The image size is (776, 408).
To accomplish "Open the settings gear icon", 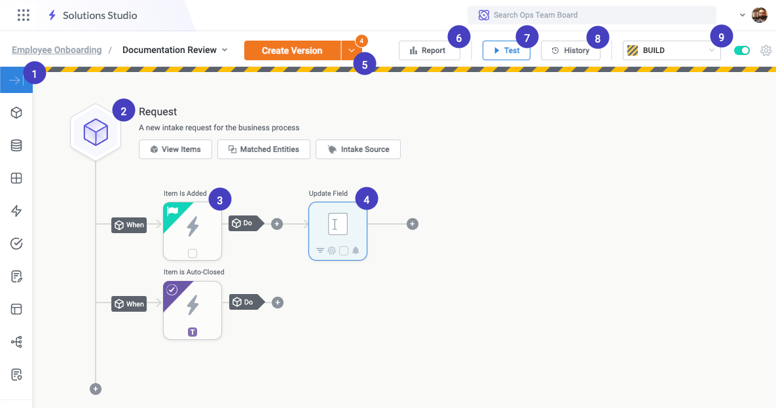I will click(766, 50).
